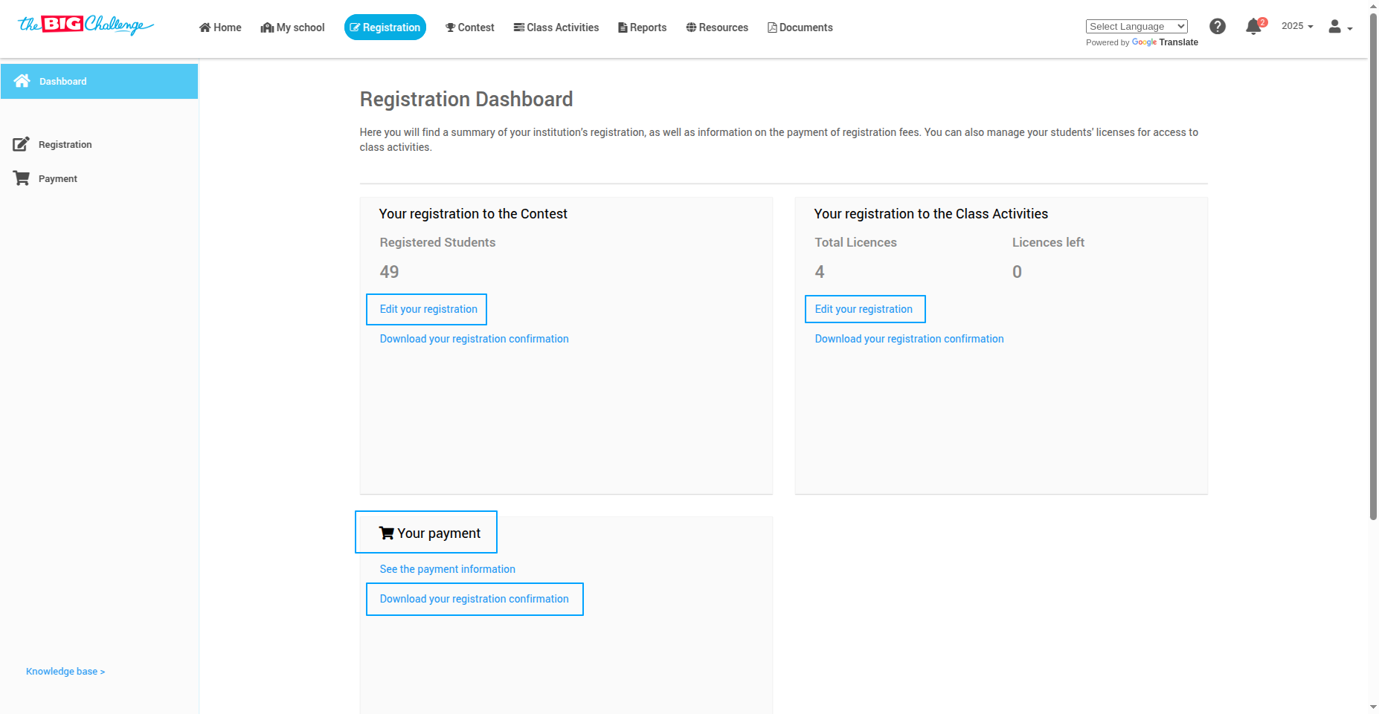Open the Reports menu item
Viewport: 1379px width, 714px height.
(x=643, y=27)
